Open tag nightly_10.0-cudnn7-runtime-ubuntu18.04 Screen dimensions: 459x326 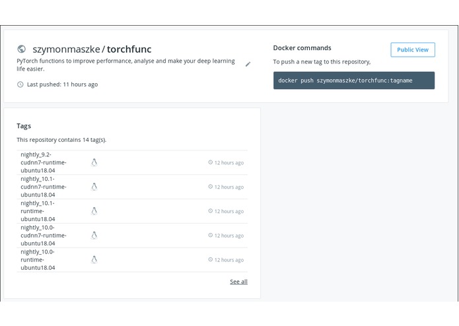tap(44, 236)
